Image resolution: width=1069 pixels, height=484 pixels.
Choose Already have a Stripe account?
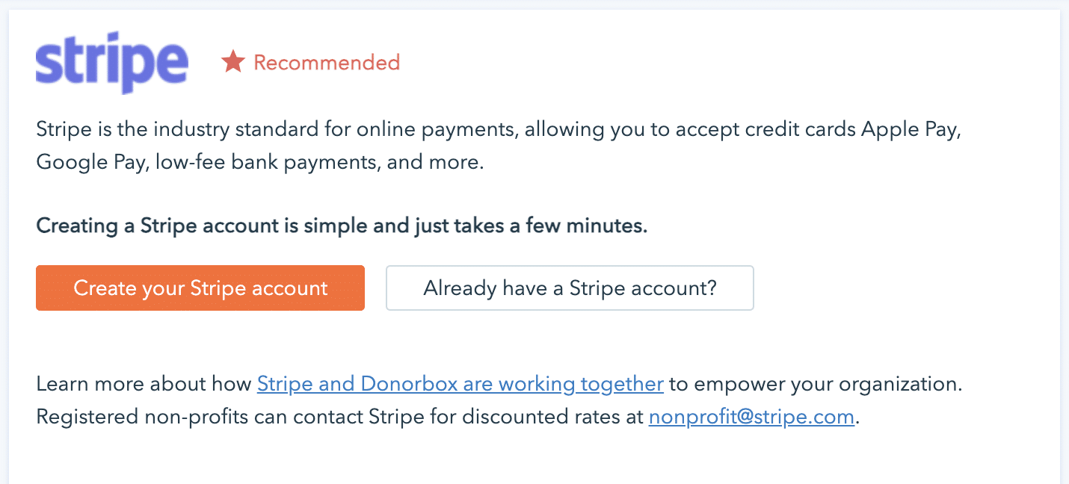[570, 288]
